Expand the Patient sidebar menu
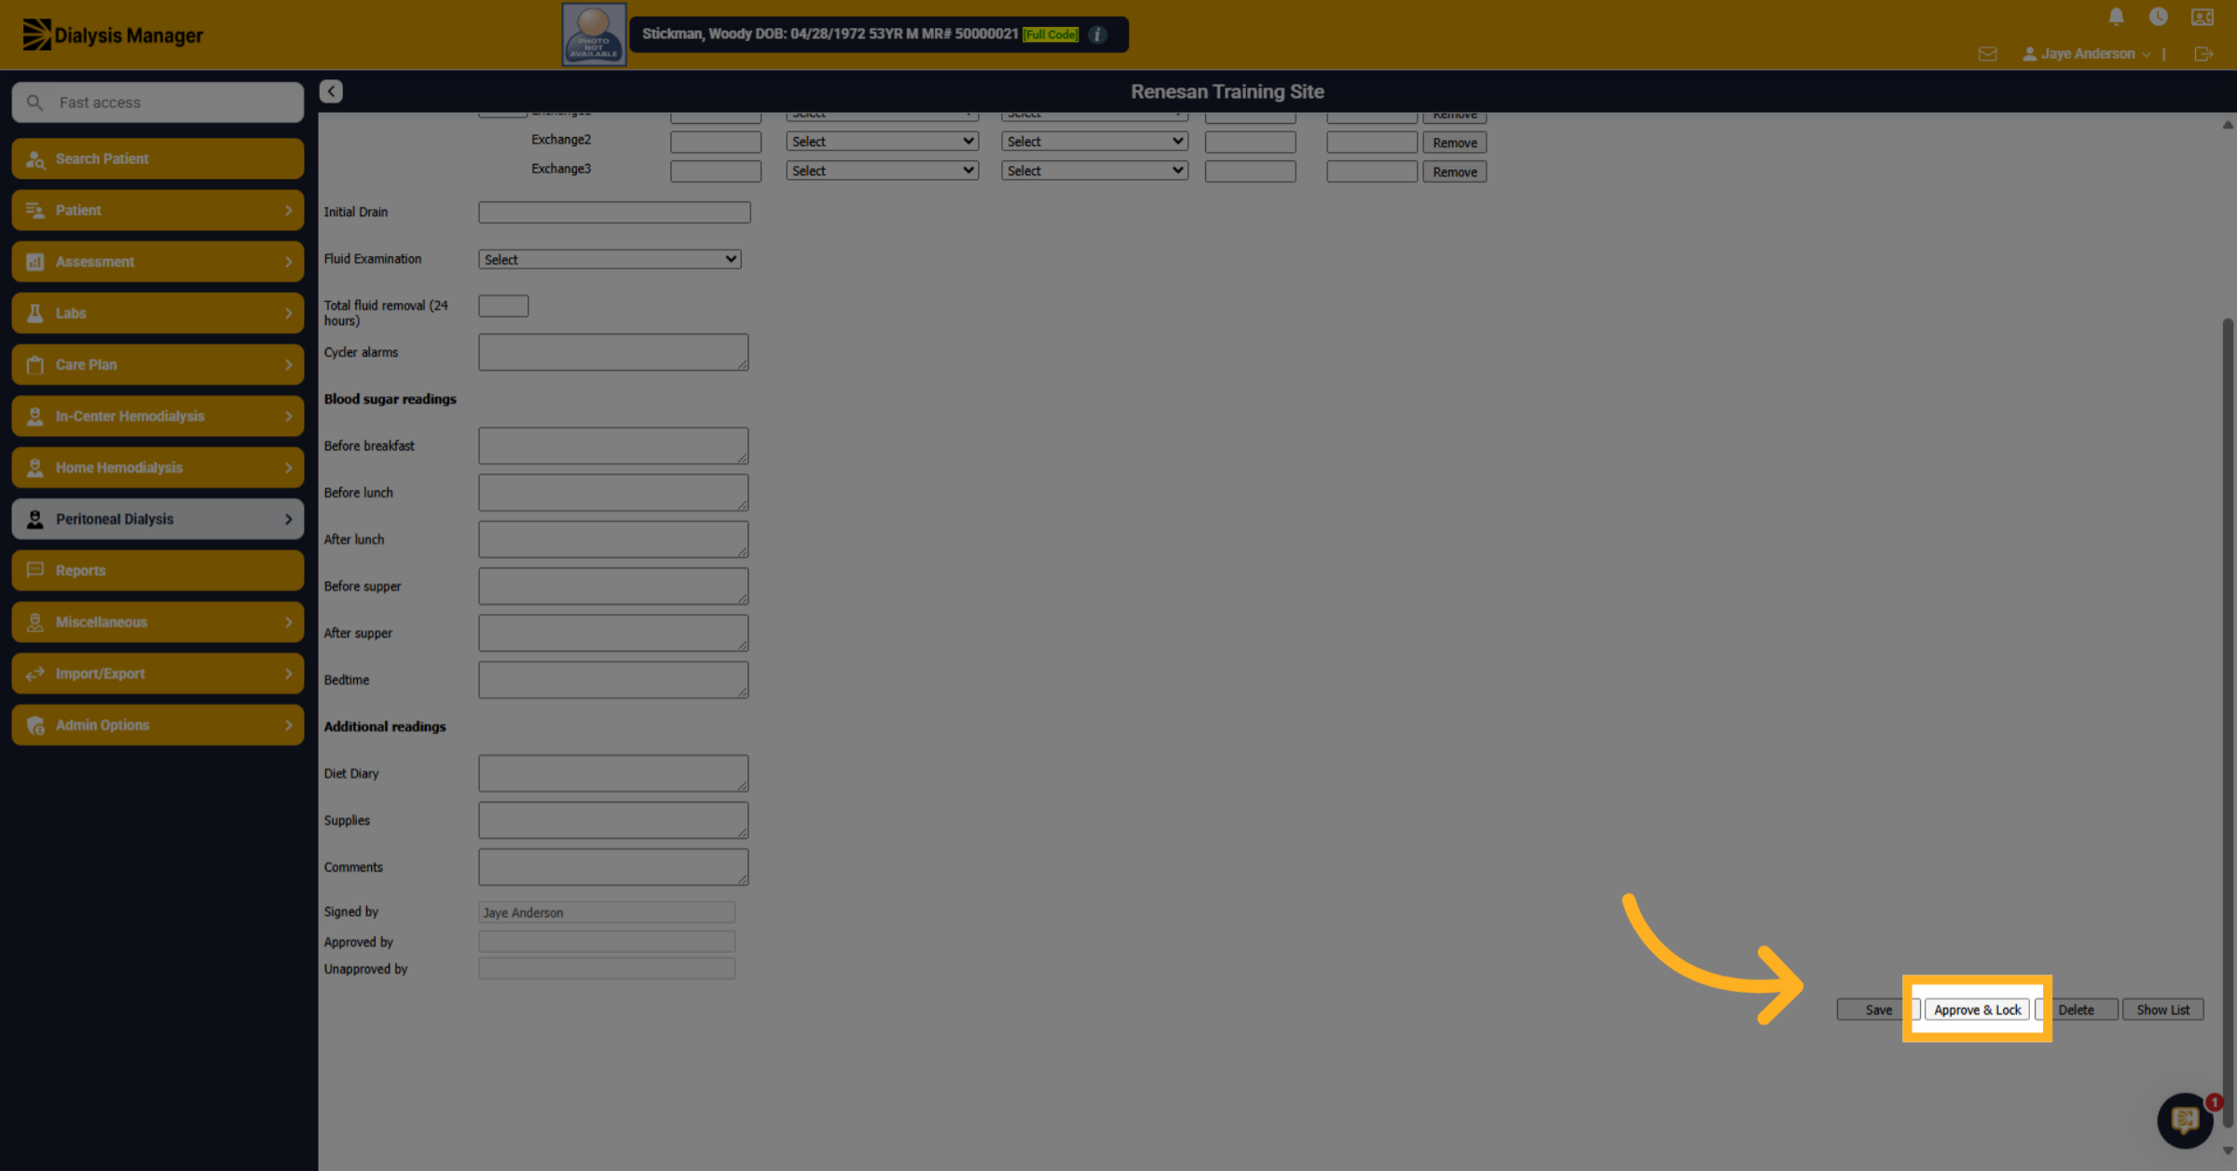The image size is (2237, 1171). click(158, 211)
